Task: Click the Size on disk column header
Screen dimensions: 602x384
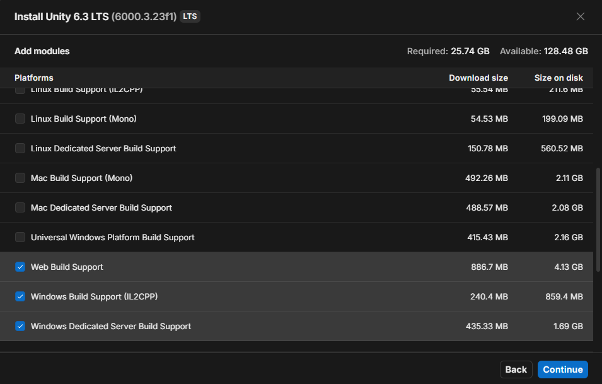Action: click(x=559, y=78)
